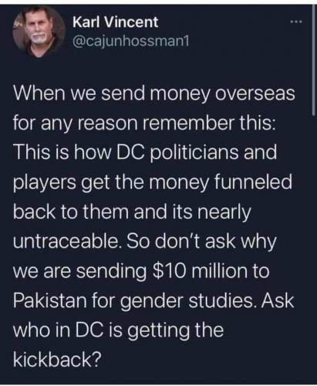Open the Karl Vincent display name link
The width and height of the screenshot is (317, 386).
pyautogui.click(x=115, y=22)
